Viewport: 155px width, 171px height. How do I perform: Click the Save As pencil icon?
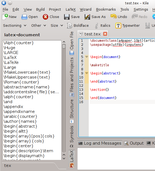87,17
